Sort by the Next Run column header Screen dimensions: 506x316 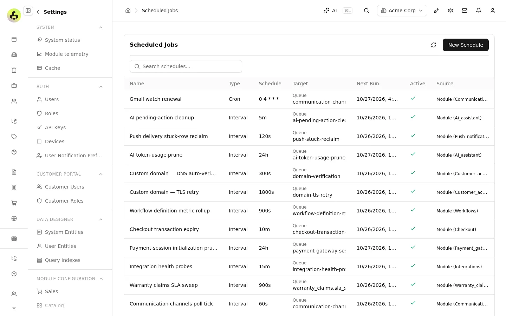point(368,84)
